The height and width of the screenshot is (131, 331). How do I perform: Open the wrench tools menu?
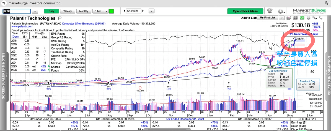[x=315, y=18]
